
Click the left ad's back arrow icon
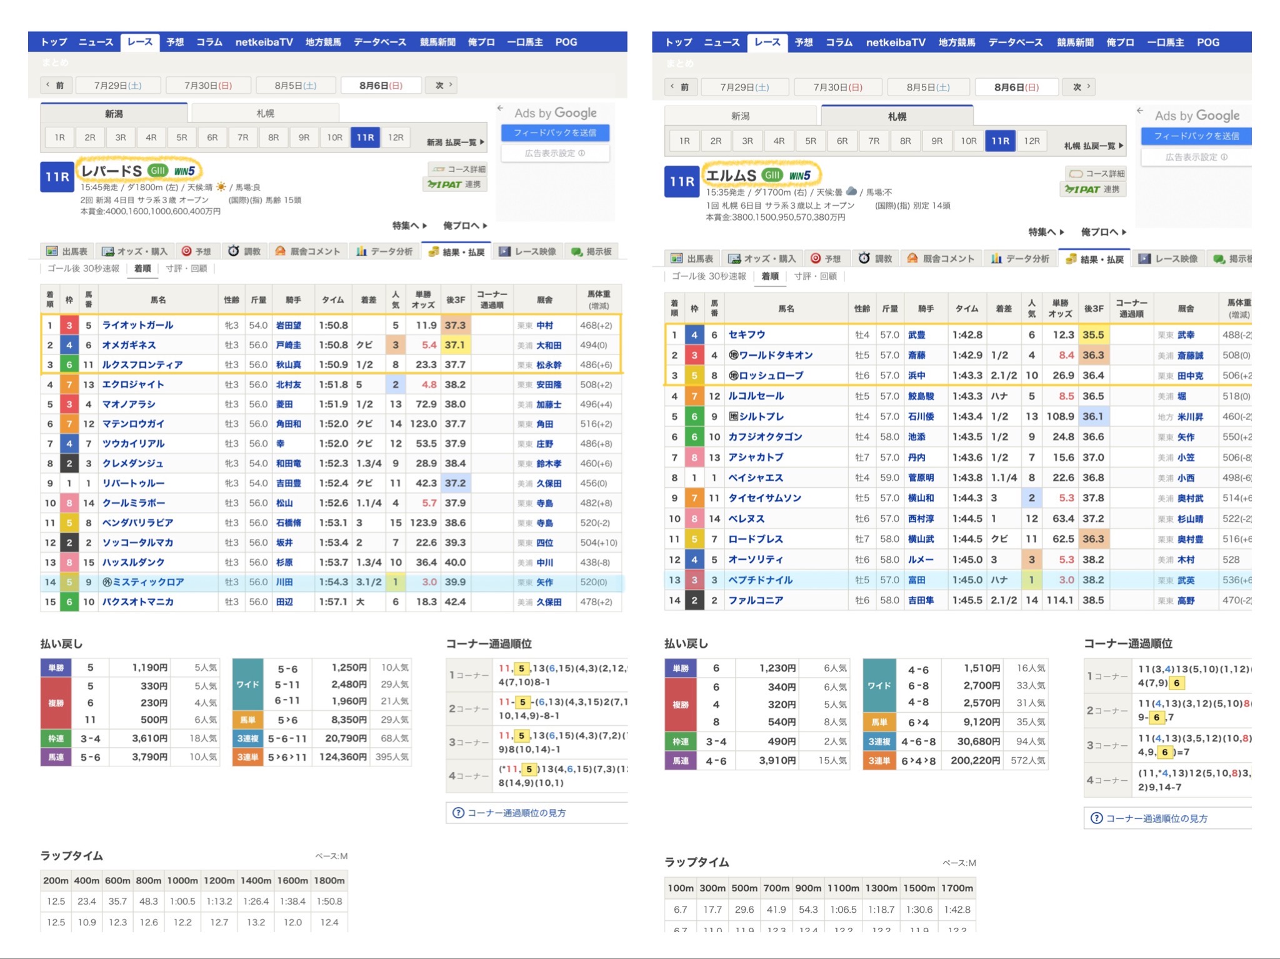501,109
